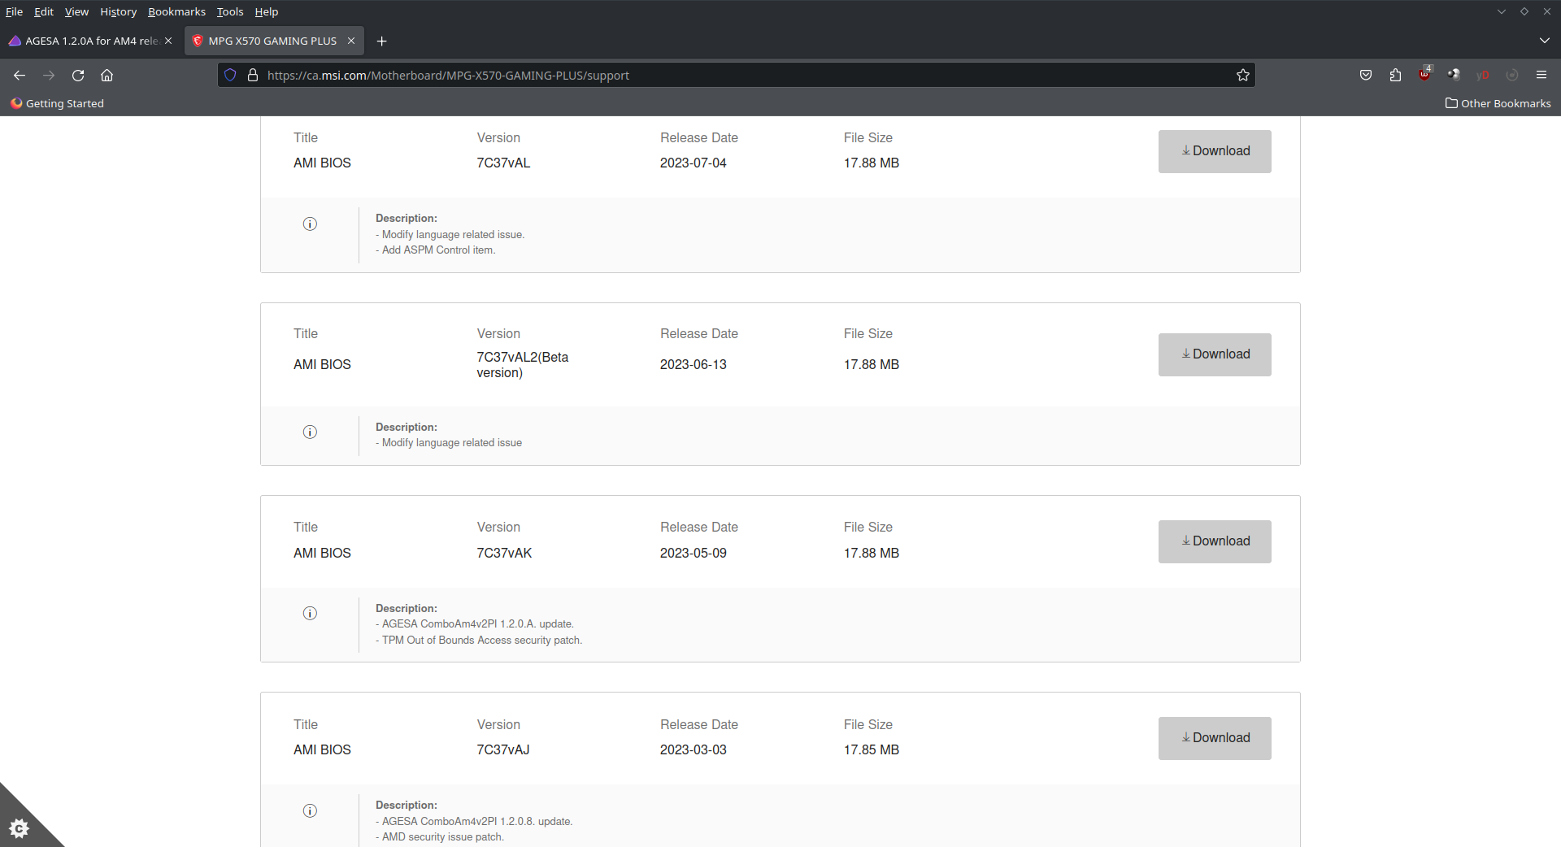Open the extensions puzzle icon

tap(1395, 75)
